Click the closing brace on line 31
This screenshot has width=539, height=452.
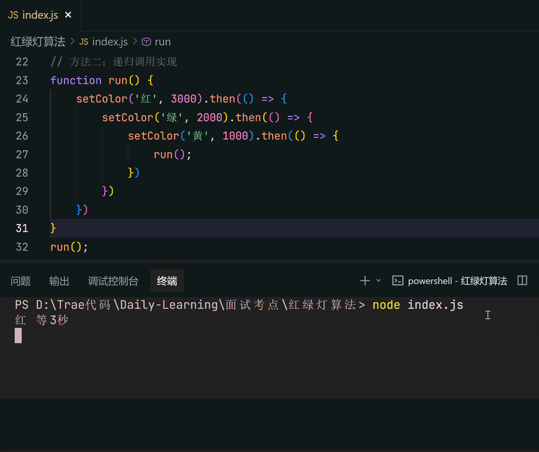pyautogui.click(x=53, y=228)
